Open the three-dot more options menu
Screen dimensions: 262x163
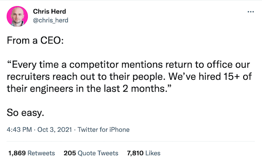(x=251, y=12)
